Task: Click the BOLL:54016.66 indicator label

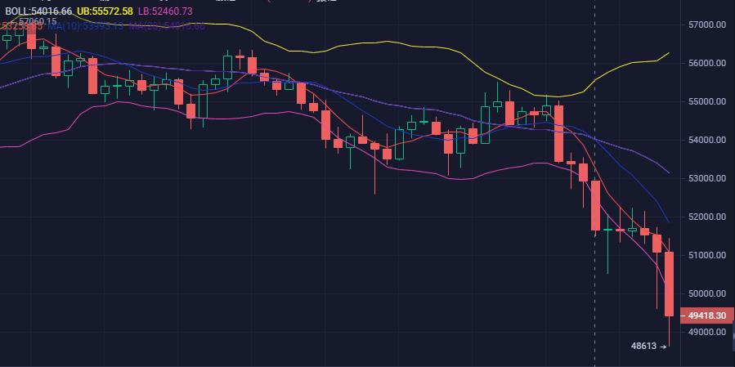Action: (39, 11)
